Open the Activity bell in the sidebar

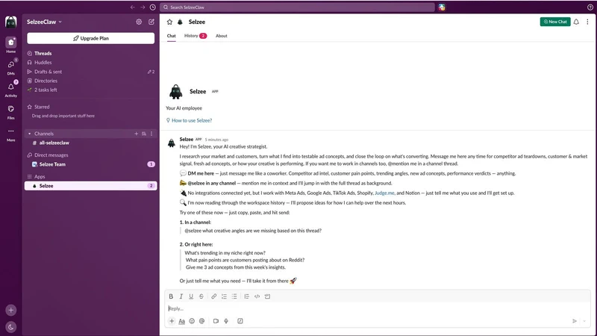click(x=10, y=87)
